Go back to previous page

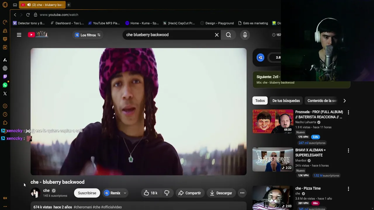(15, 15)
